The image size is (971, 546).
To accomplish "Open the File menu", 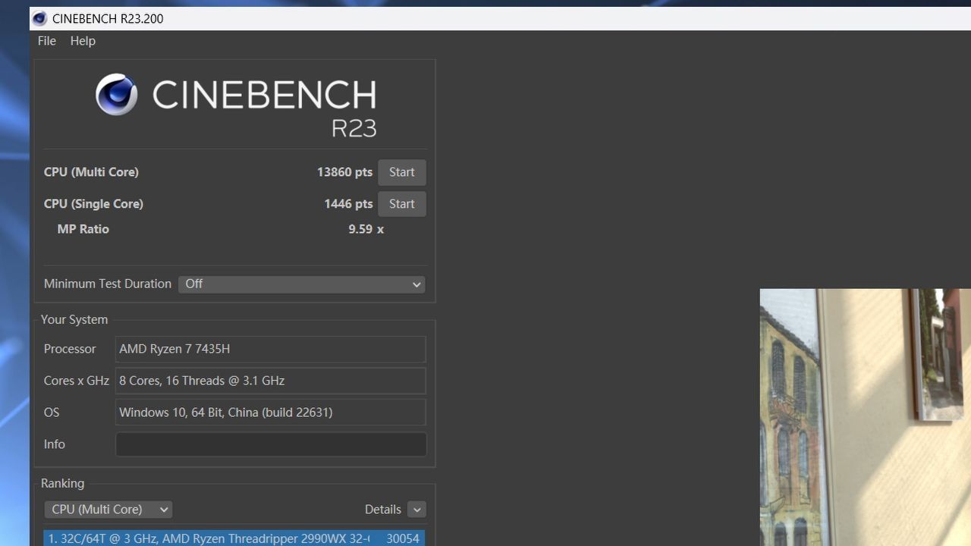I will tap(47, 41).
